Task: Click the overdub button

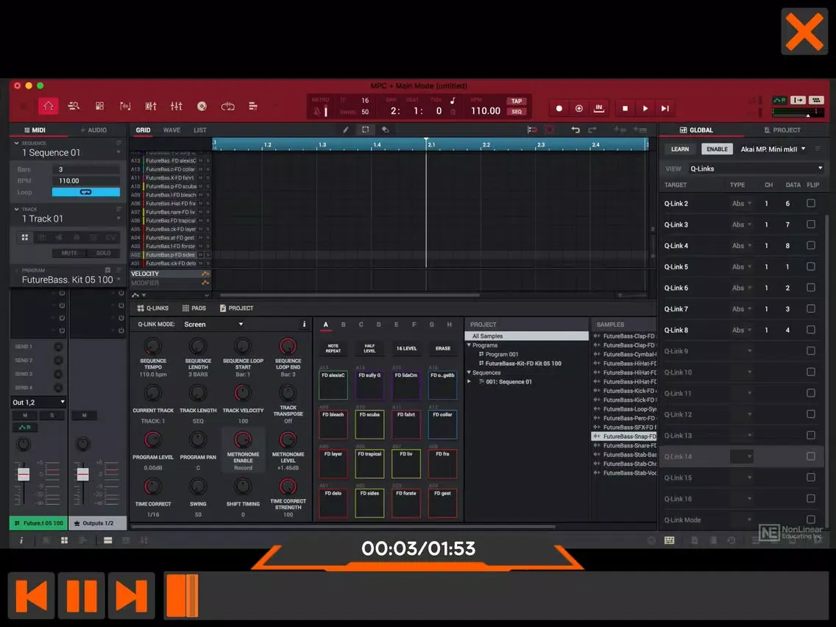Action: tap(579, 108)
